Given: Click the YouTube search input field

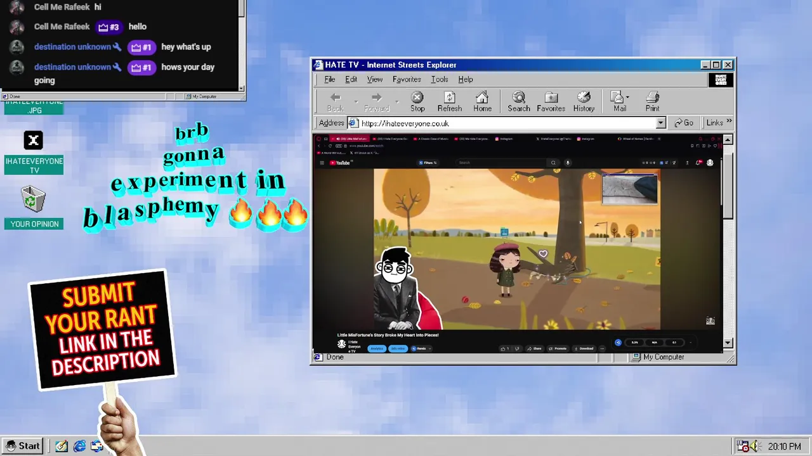Looking at the screenshot, I should (x=501, y=163).
